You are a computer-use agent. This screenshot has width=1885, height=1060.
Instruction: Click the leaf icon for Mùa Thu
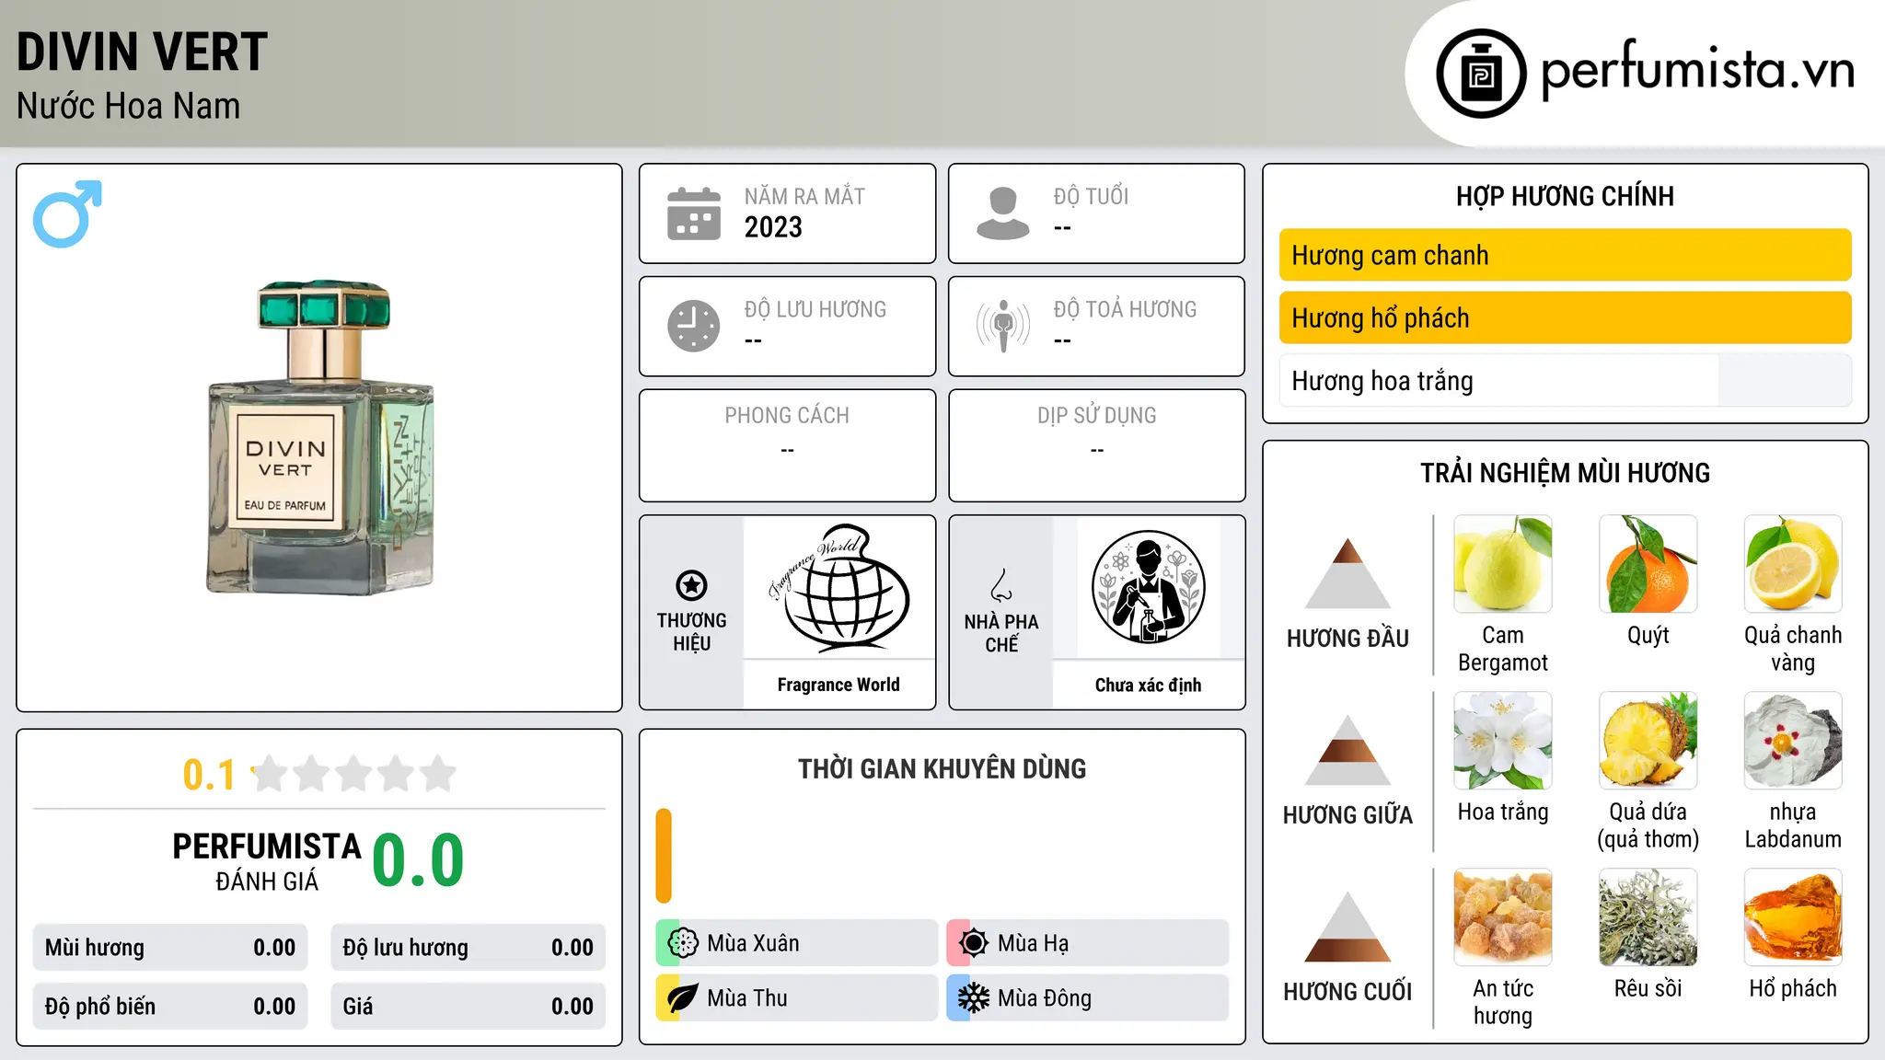683,998
